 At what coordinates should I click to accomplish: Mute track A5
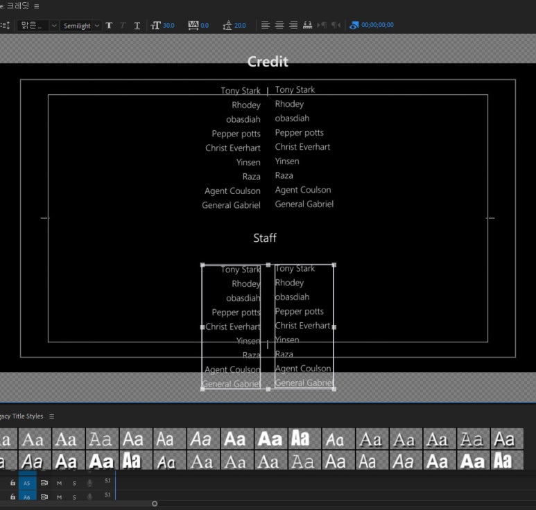click(59, 484)
